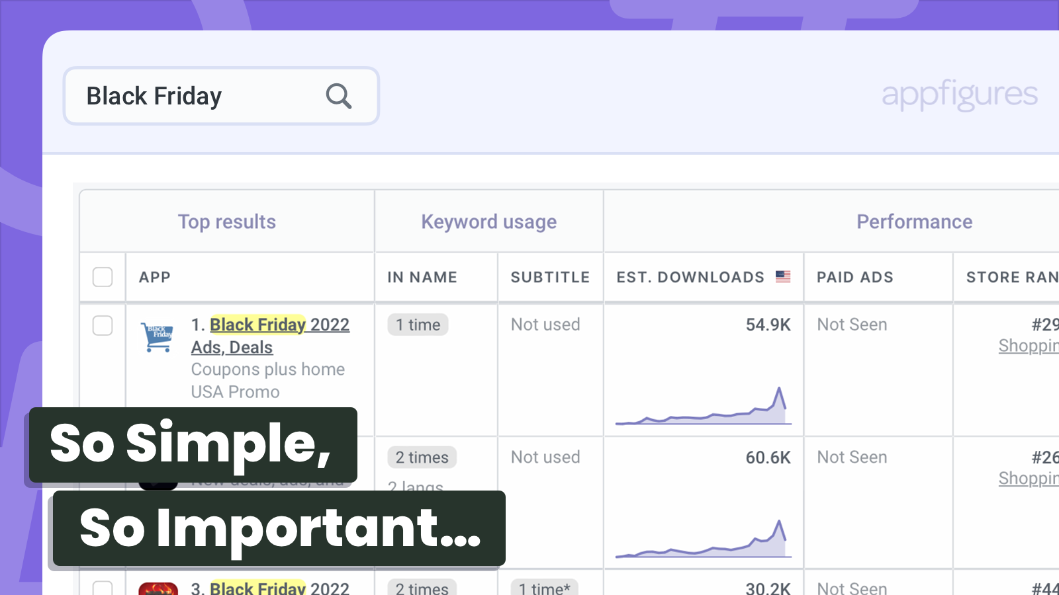This screenshot has height=595, width=1059.
Task: Click the APP column header
Action: 155,277
